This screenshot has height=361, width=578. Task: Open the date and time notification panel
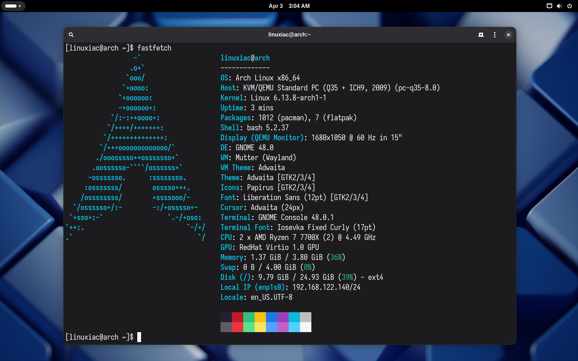point(289,6)
